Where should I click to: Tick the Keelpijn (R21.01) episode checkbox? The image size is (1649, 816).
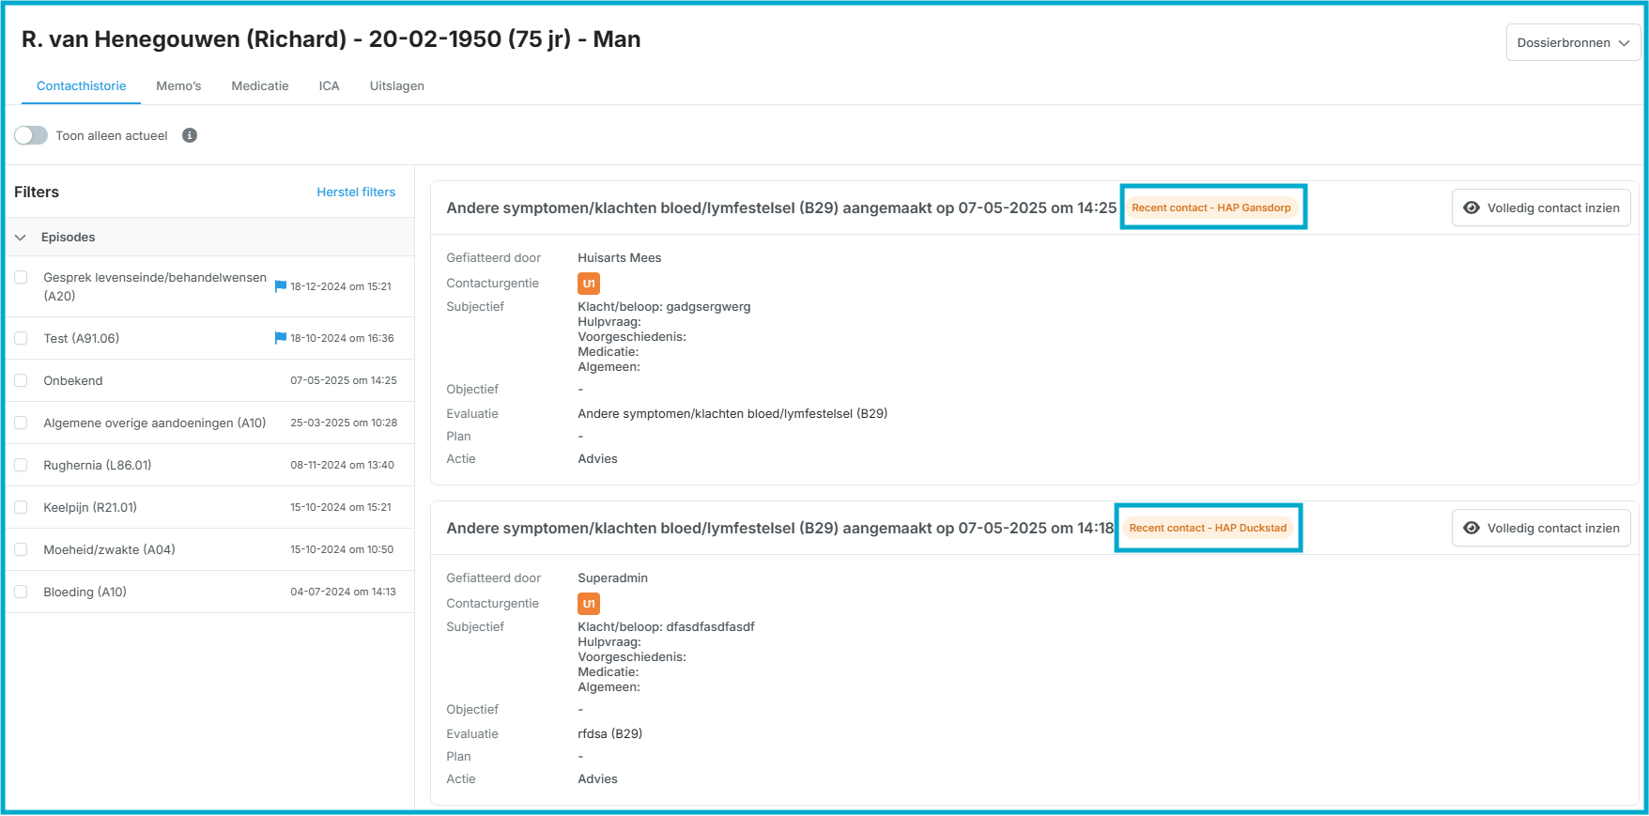pos(21,507)
